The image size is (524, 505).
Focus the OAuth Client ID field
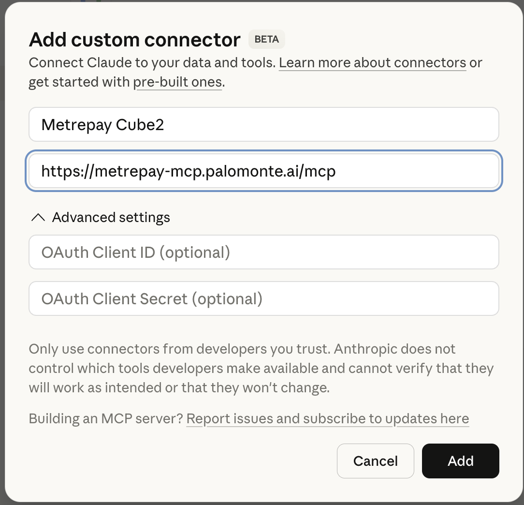[x=263, y=252]
